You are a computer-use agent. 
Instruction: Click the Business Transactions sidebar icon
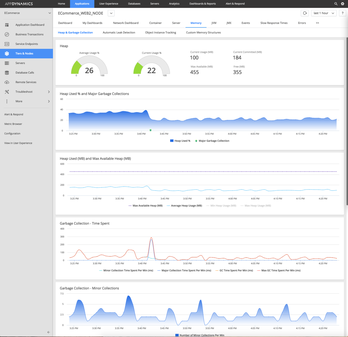pos(7,35)
